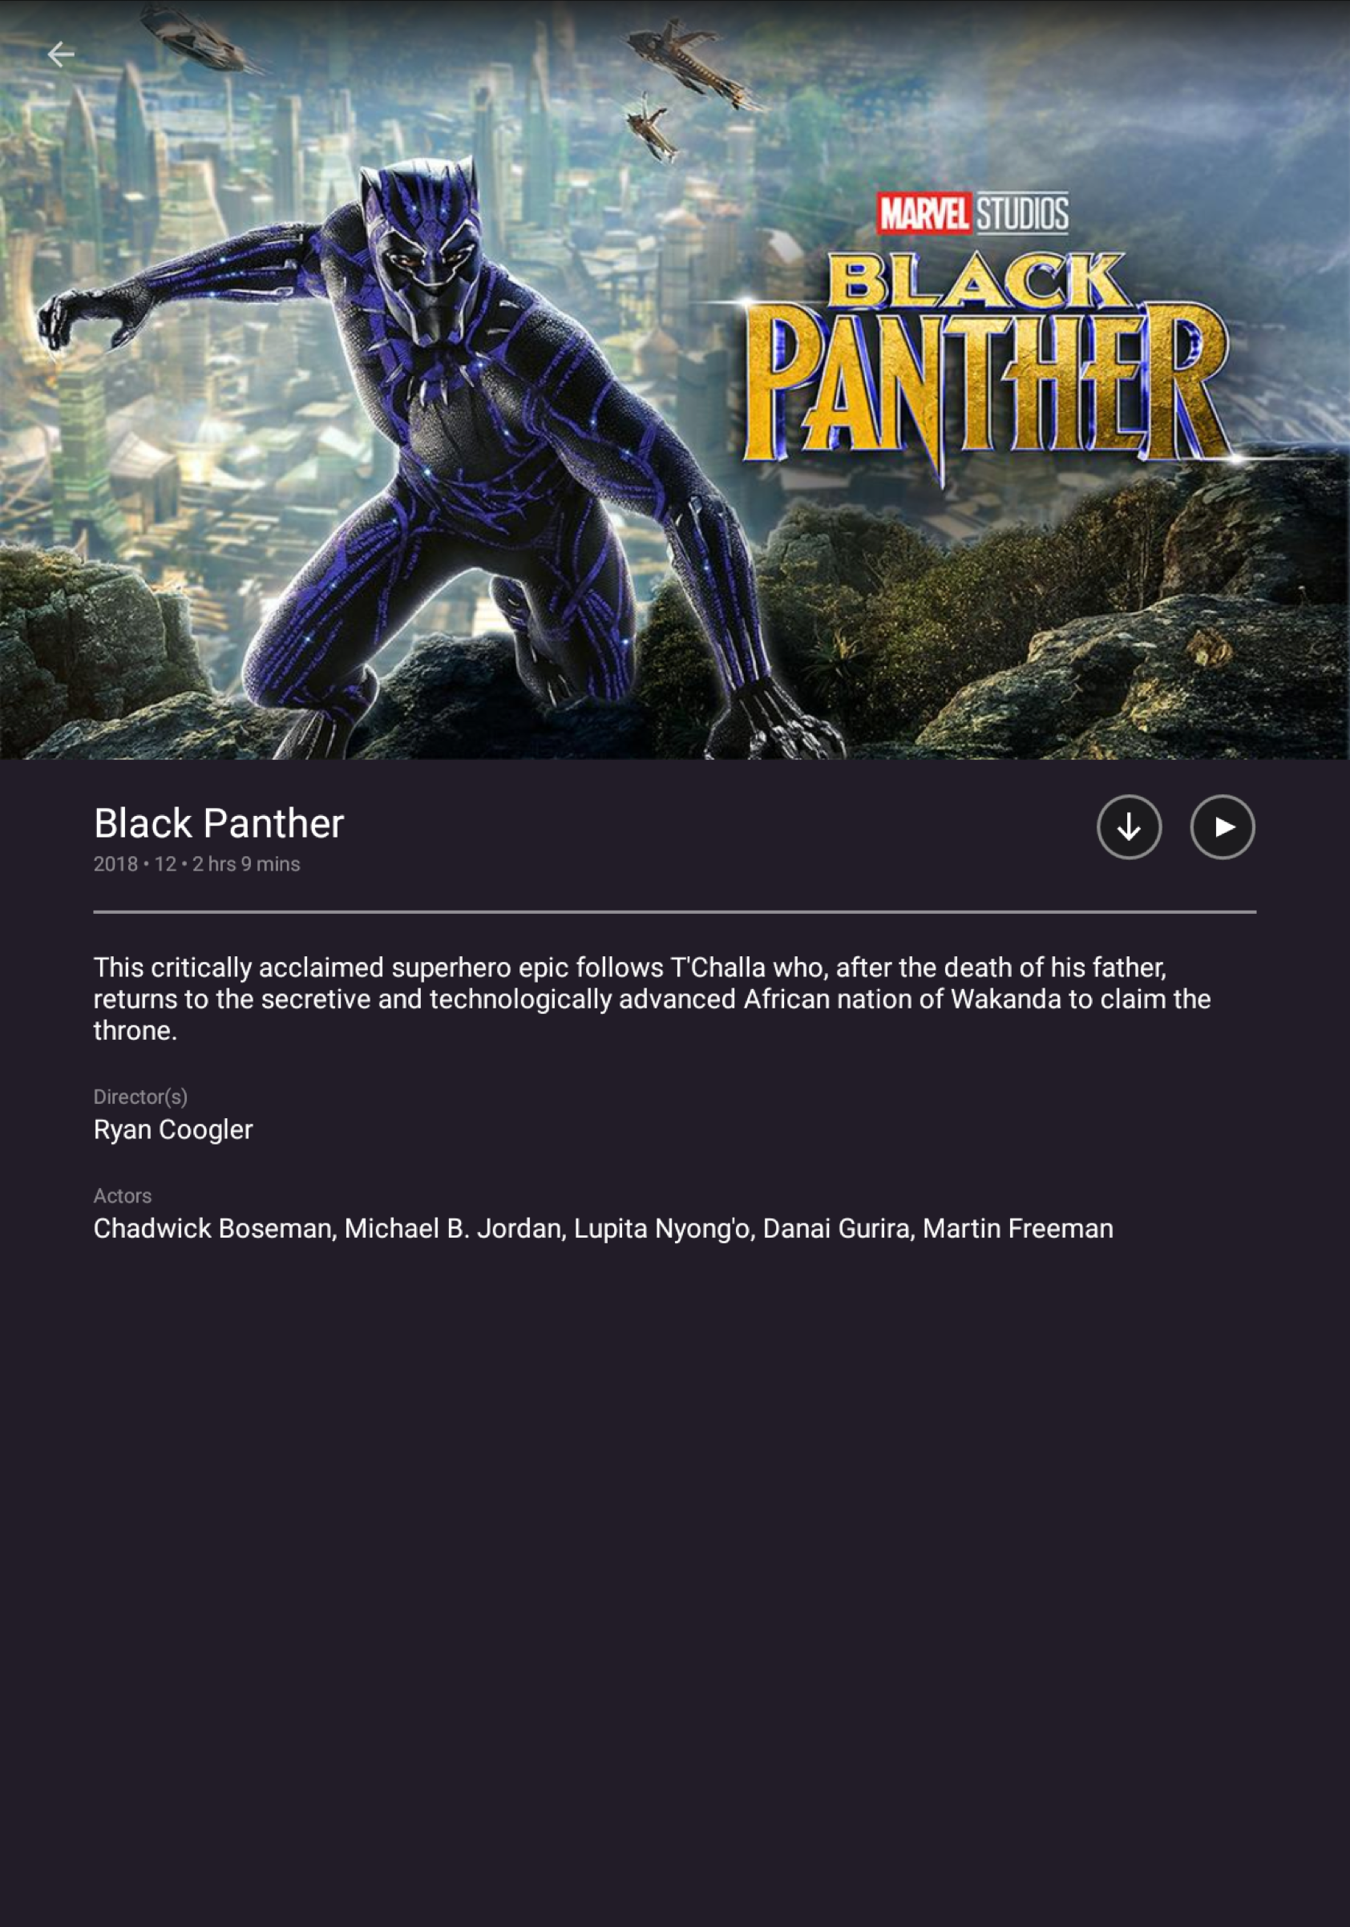The image size is (1350, 1927).
Task: Download the Black Panther movie
Action: [x=1130, y=826]
